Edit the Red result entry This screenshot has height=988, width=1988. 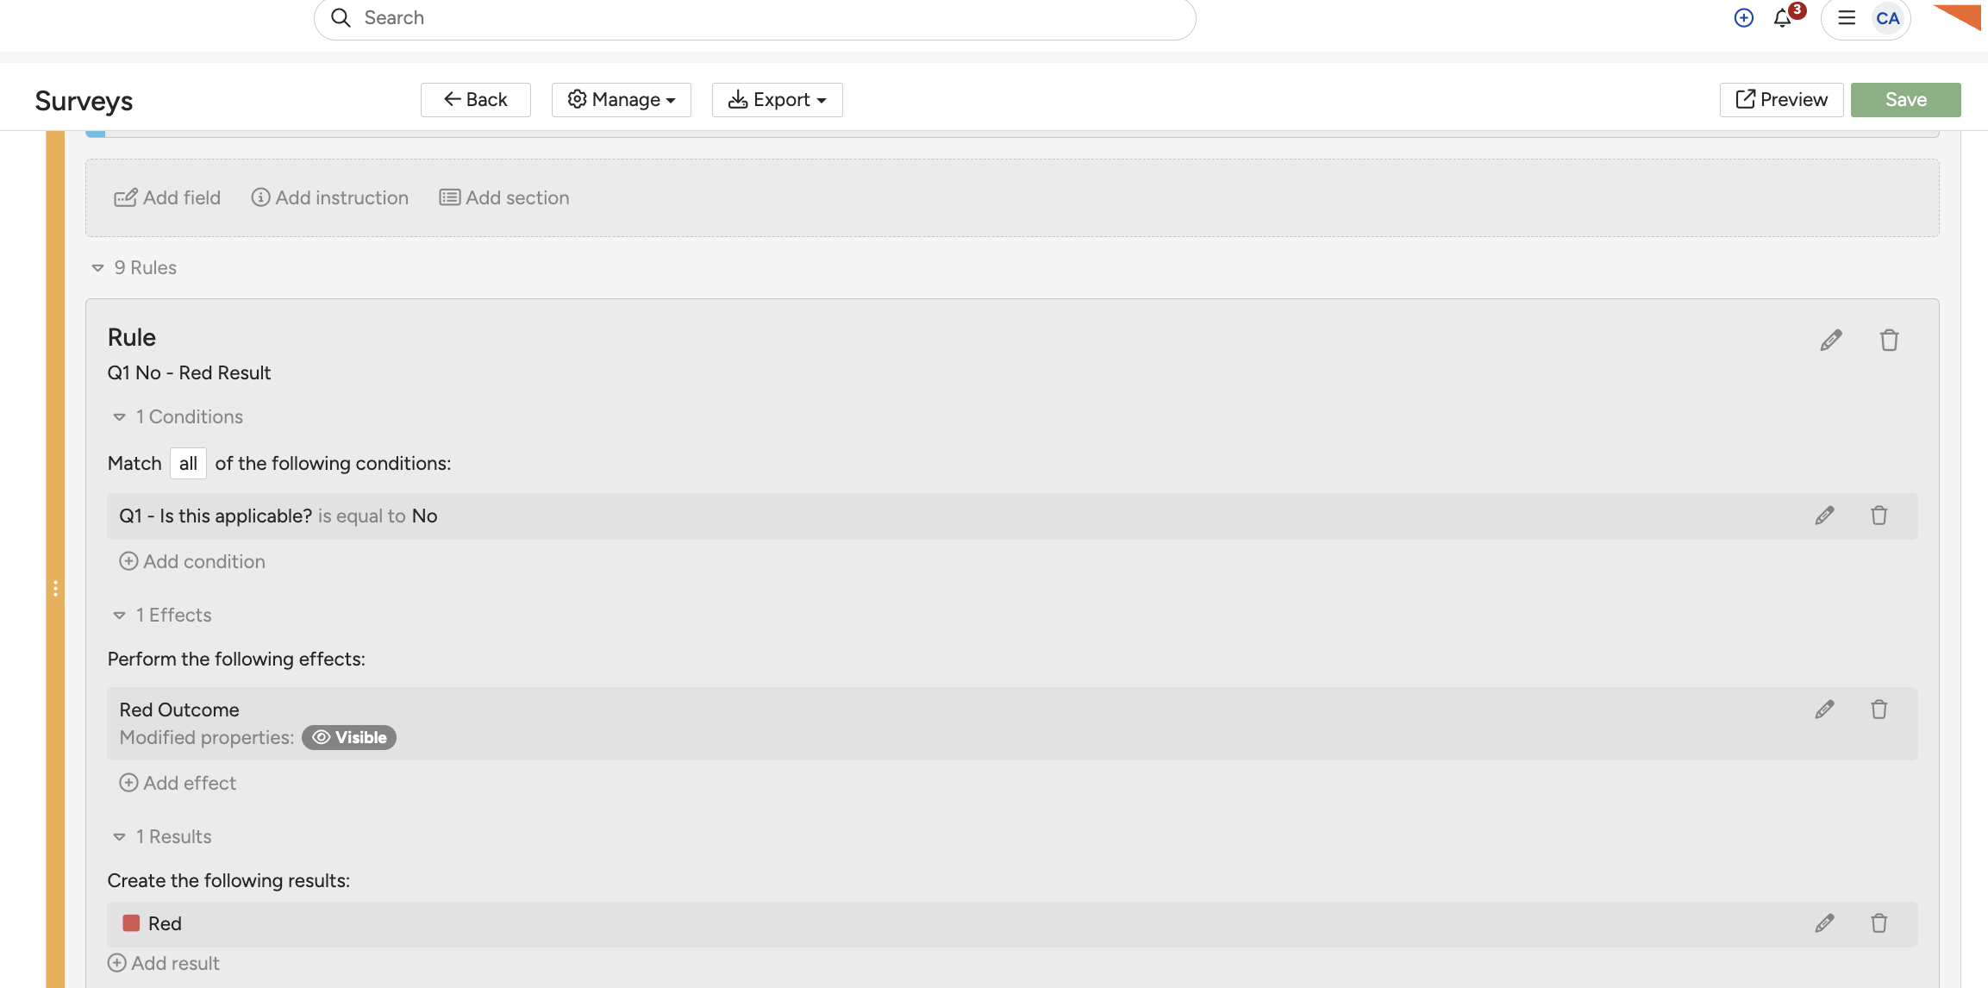tap(1824, 923)
